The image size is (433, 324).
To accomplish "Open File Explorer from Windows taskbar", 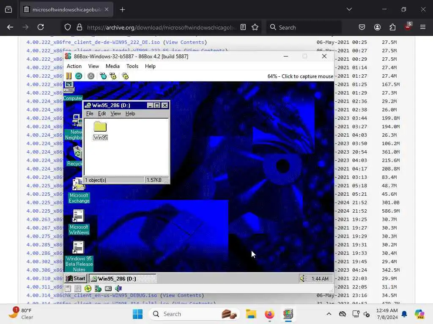I will (251, 314).
